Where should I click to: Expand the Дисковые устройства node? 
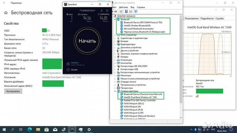click(115, 47)
